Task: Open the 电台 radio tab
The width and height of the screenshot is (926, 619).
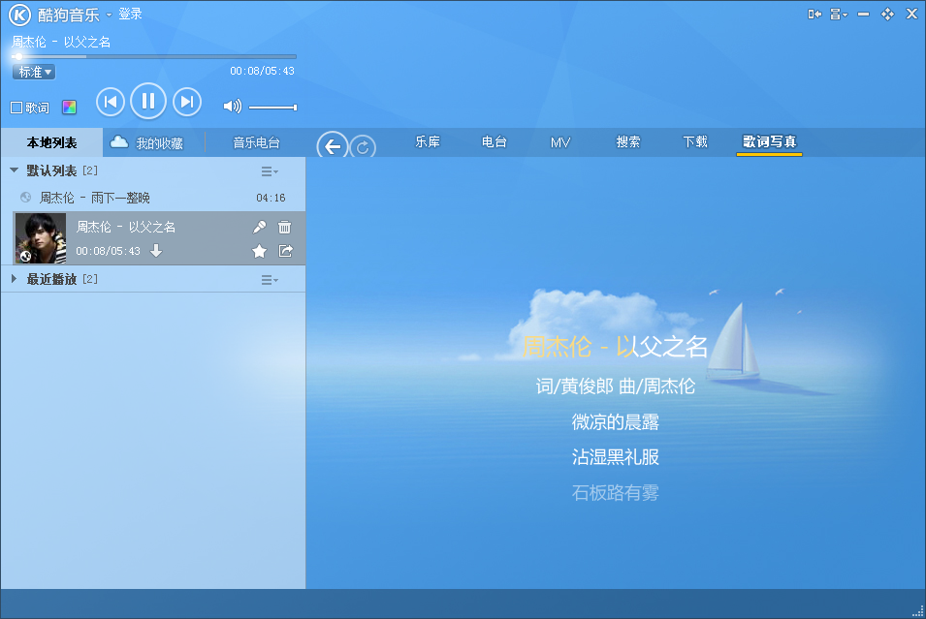Action: tap(495, 142)
